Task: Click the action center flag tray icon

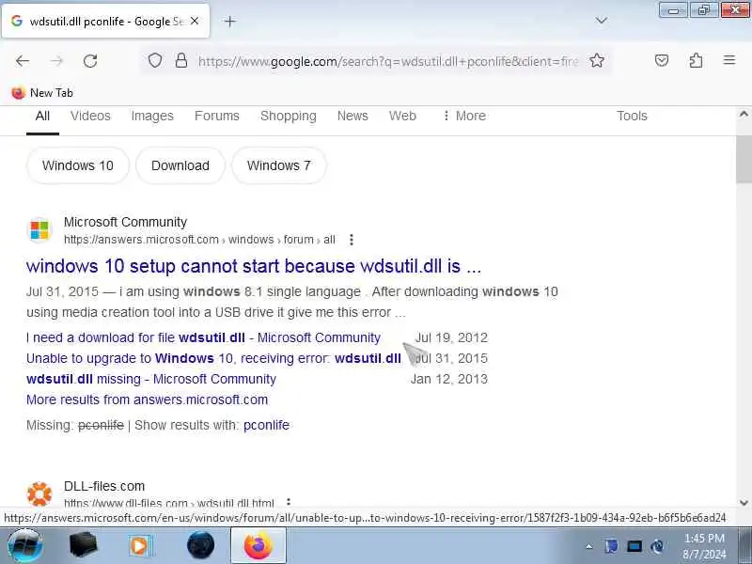Action: pyautogui.click(x=611, y=546)
